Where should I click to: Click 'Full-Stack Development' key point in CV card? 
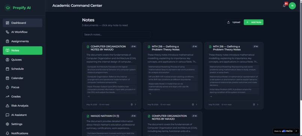(x=112, y=134)
